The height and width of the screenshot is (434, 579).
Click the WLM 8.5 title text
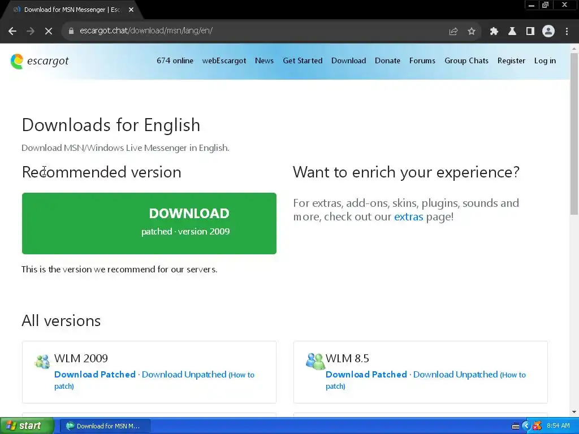pos(347,358)
